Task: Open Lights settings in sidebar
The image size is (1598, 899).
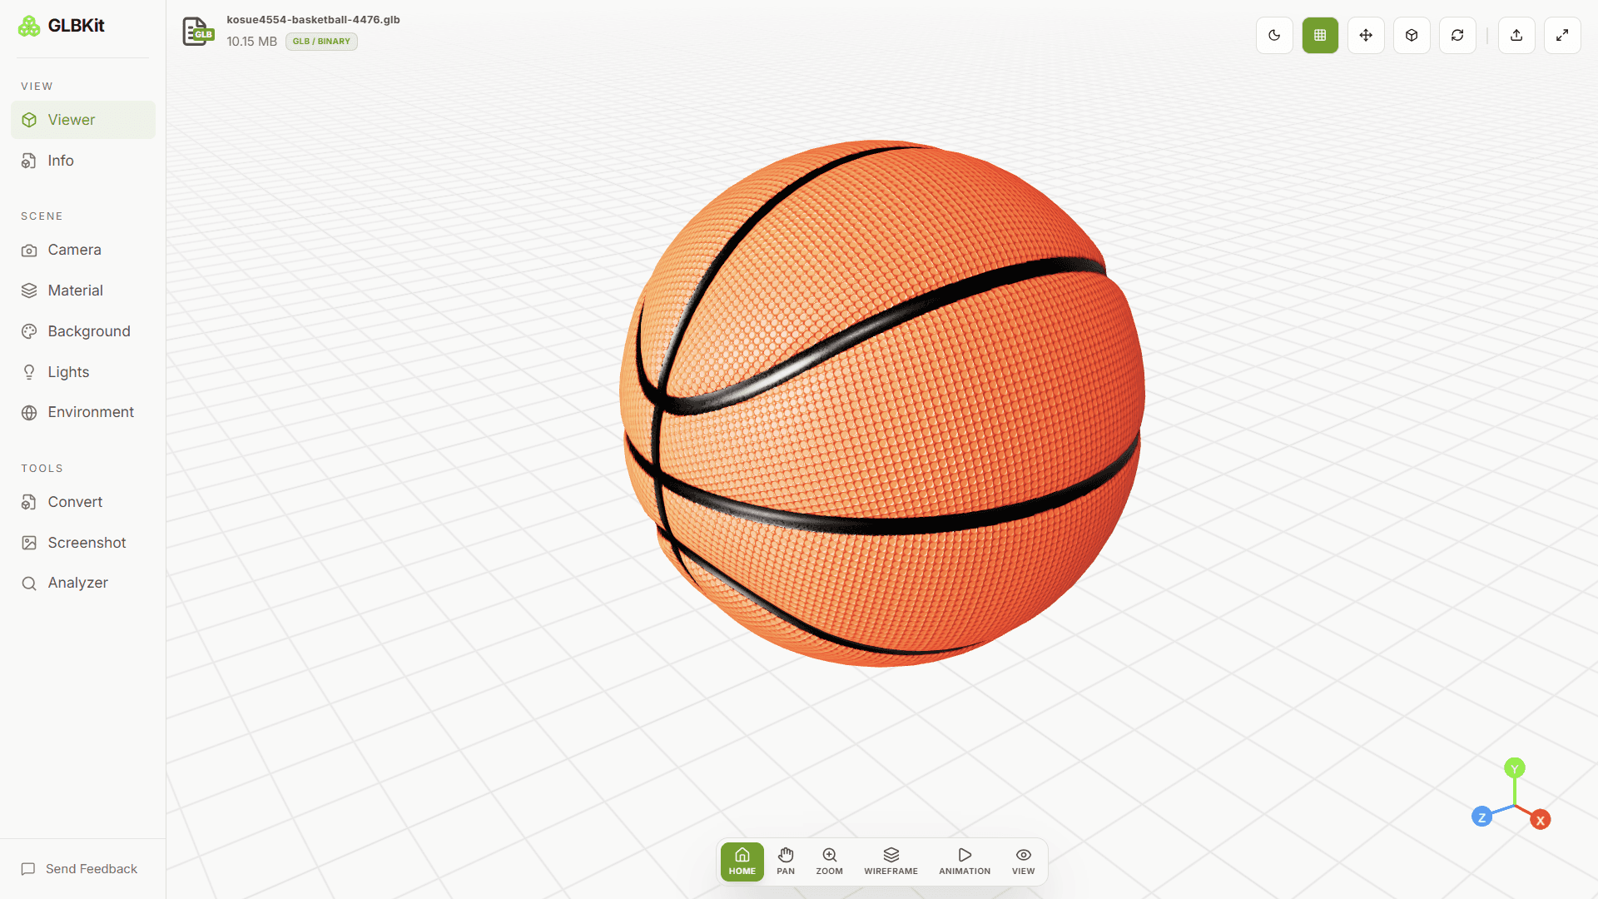Action: pyautogui.click(x=83, y=372)
